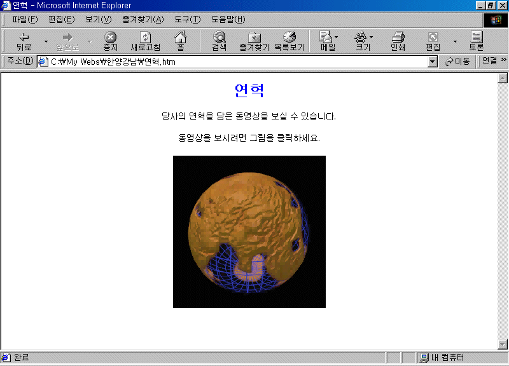
Task: Click the 완료 status bar text
Action: click(22, 358)
